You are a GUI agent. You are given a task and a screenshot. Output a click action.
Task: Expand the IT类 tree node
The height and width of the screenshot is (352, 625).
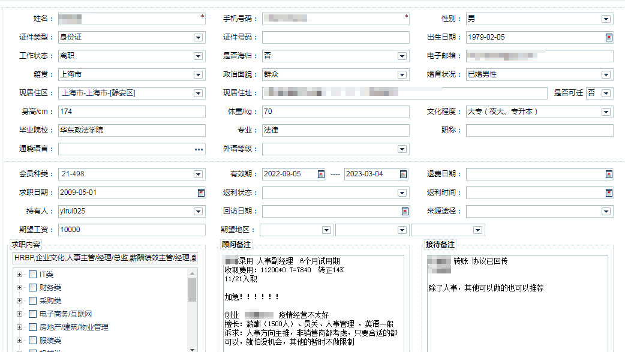(x=19, y=274)
